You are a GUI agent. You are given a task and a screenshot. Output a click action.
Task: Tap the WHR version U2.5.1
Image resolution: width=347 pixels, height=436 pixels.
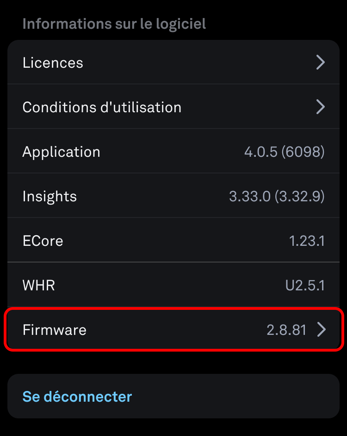[x=305, y=285]
